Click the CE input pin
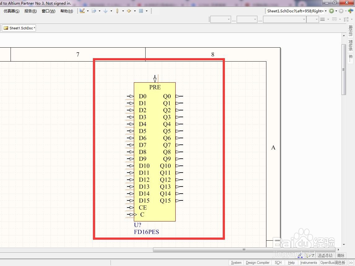 130,208
